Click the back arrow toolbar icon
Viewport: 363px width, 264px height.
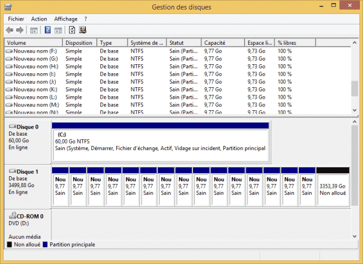pos(10,30)
